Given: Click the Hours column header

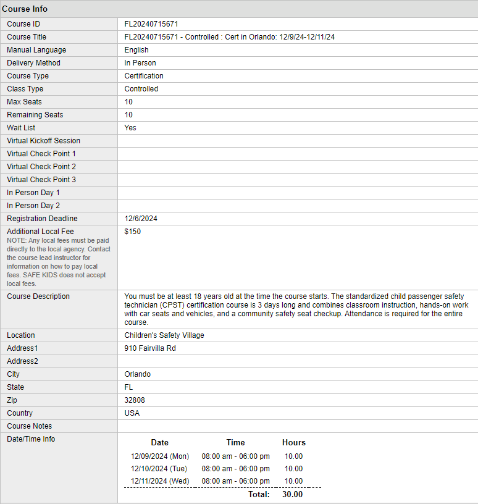Looking at the screenshot, I should pyautogui.click(x=294, y=443).
